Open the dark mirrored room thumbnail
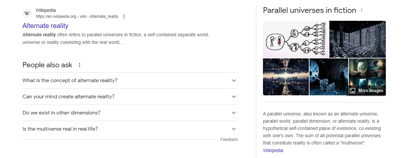The height and width of the screenshot is (158, 404). click(358, 39)
